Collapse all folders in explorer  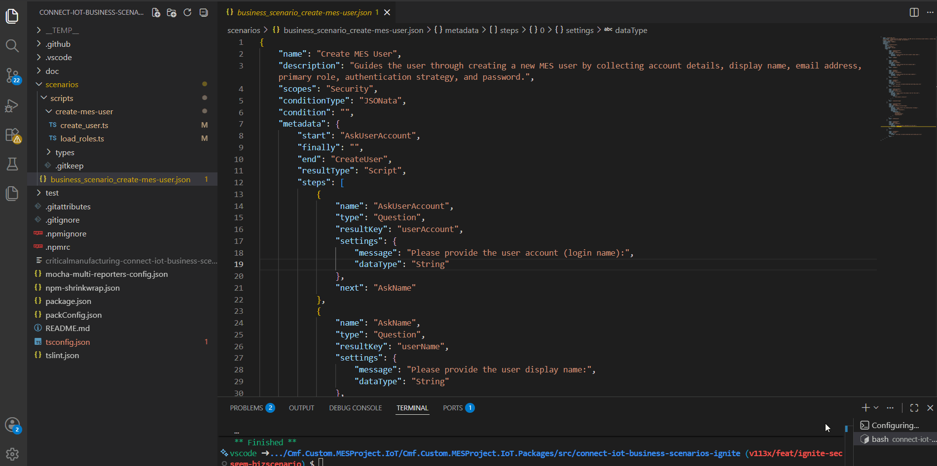(x=203, y=13)
